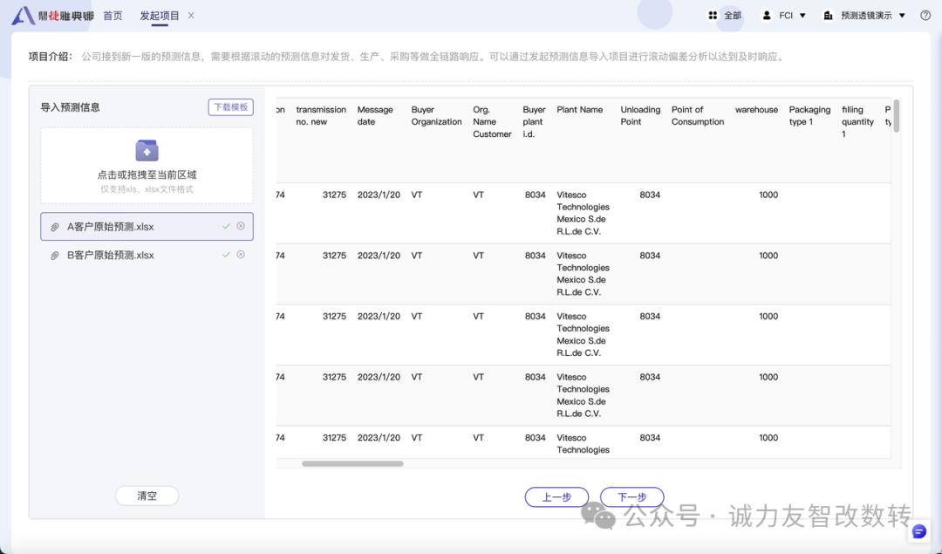Expand the FCI user dropdown arrow
This screenshot has height=554, width=942.
pos(802,16)
